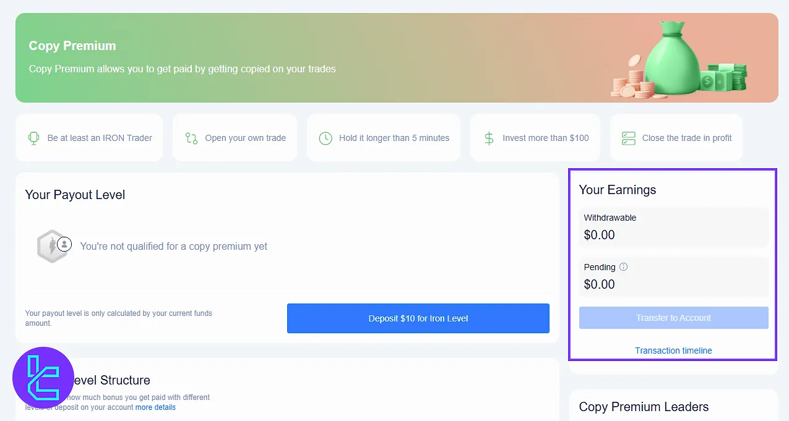Viewport: 789px width, 421px height.
Task: Click the purple logo in the corner
Action: click(43, 377)
